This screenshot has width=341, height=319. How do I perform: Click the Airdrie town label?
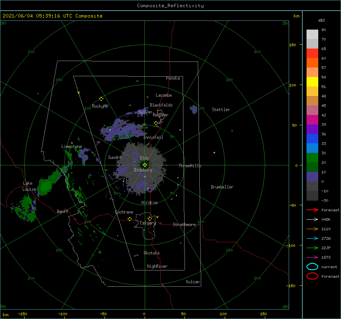(149, 203)
